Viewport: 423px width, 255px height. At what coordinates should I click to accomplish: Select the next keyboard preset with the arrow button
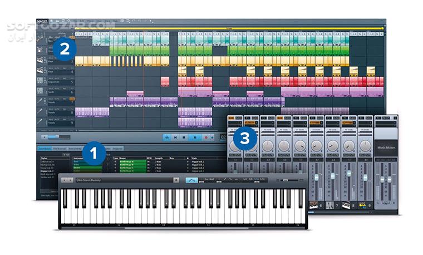point(70,180)
